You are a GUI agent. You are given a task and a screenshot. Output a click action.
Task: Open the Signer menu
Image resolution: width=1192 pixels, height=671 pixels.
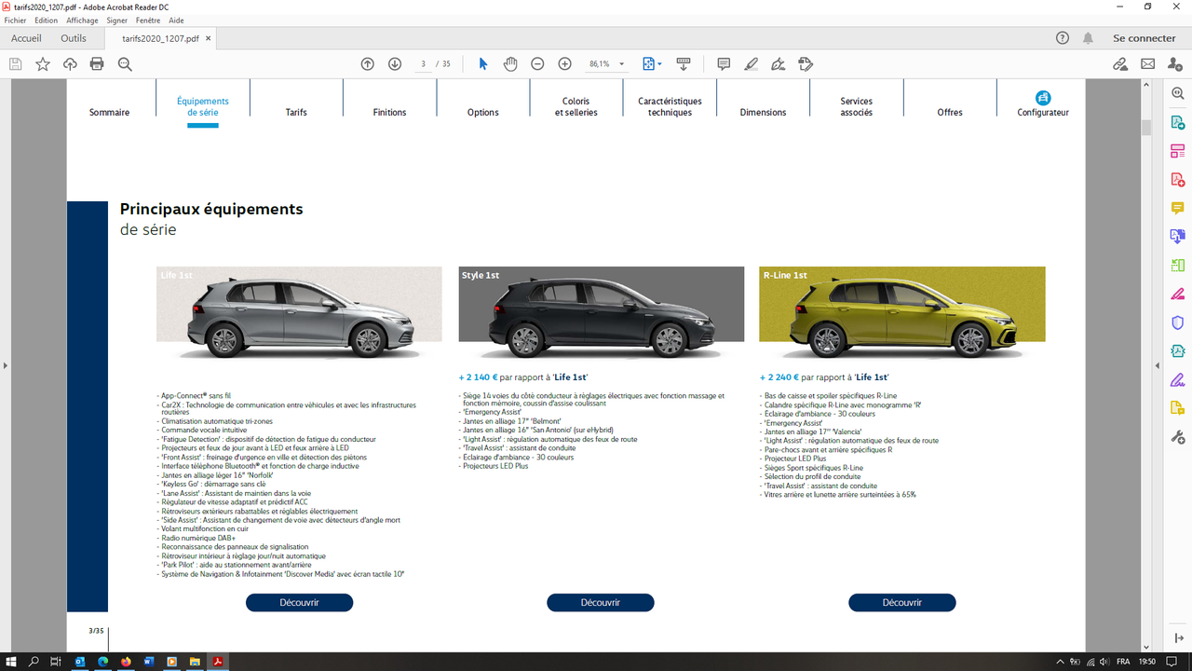click(x=117, y=20)
